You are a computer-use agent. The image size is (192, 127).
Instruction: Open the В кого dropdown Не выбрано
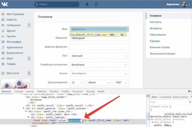(99, 74)
